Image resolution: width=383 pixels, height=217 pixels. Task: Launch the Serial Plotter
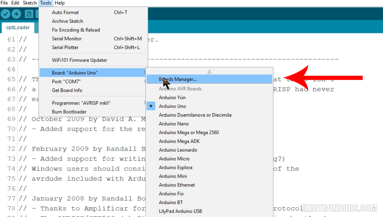(x=93, y=47)
